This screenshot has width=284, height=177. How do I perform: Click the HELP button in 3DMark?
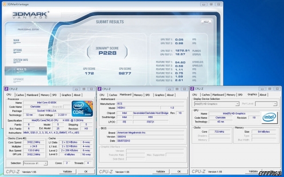(x=206, y=22)
